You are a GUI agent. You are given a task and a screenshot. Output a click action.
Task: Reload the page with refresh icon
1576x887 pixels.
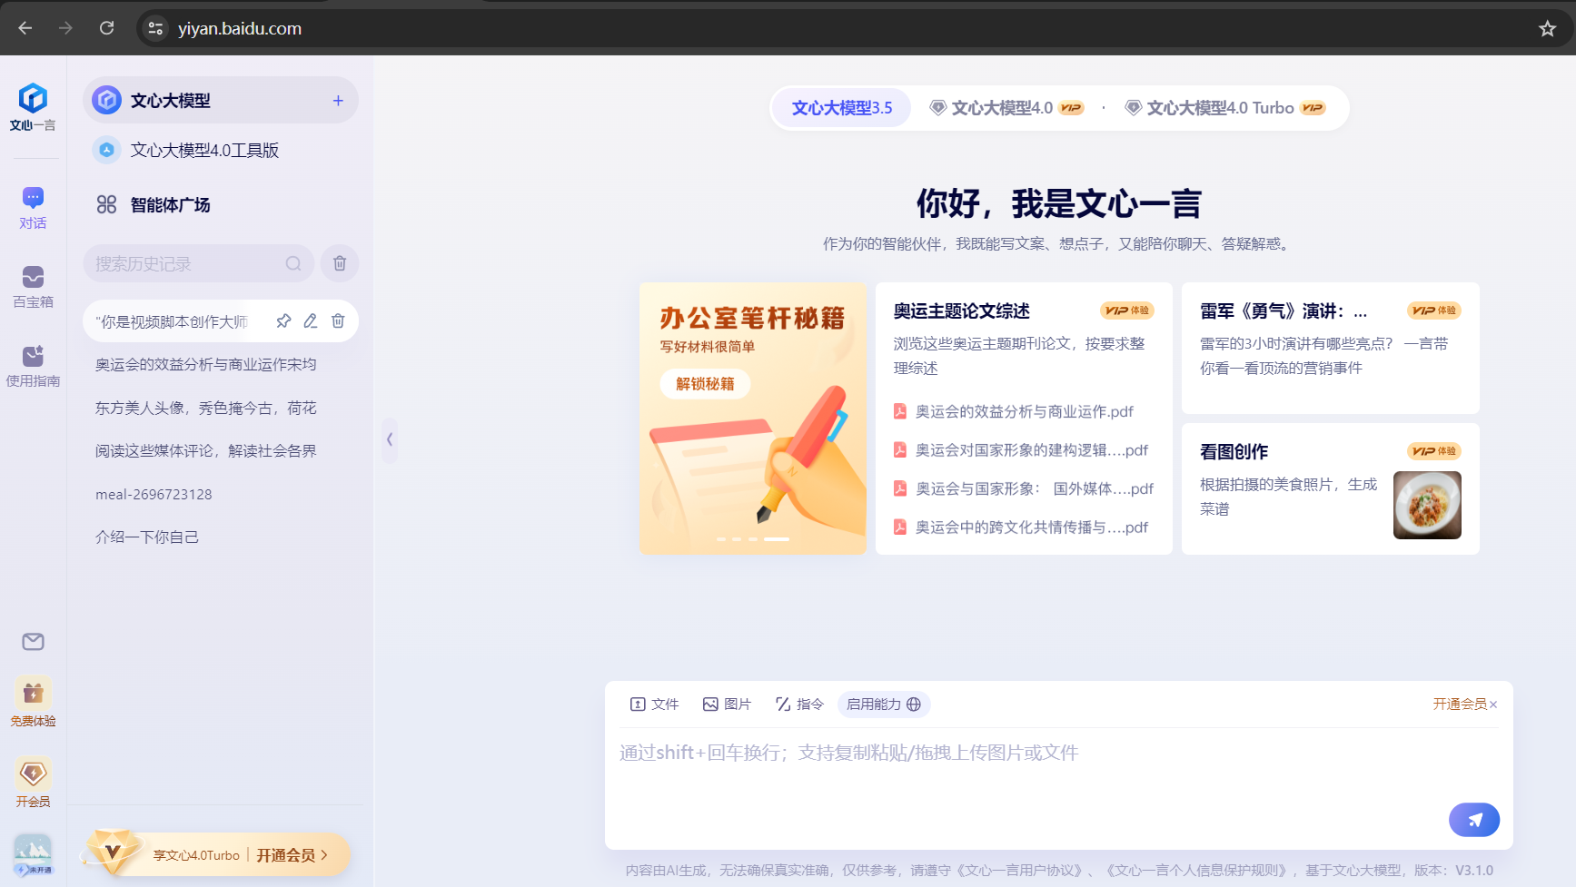point(106,28)
